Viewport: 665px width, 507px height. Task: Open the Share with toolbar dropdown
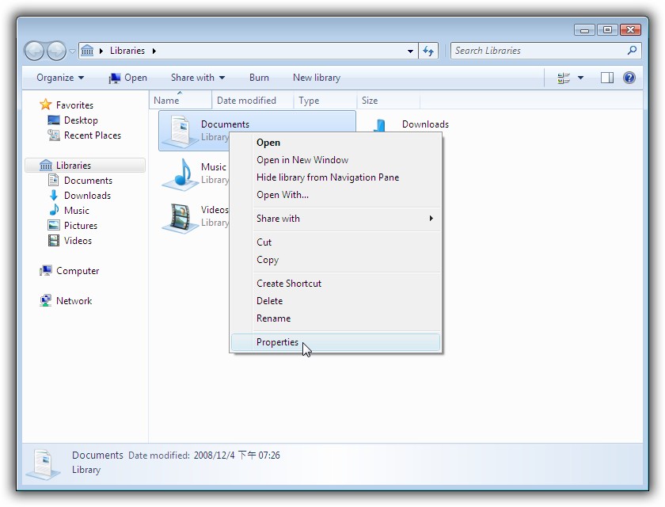tap(198, 78)
